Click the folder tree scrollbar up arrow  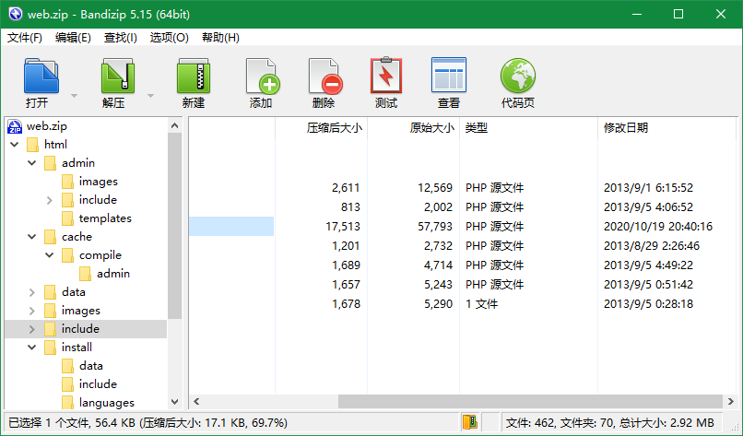click(174, 125)
